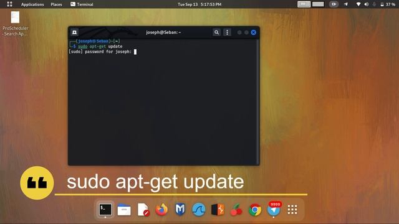Launch the Files manager from dock
The height and width of the screenshot is (224, 399).
coord(124,210)
